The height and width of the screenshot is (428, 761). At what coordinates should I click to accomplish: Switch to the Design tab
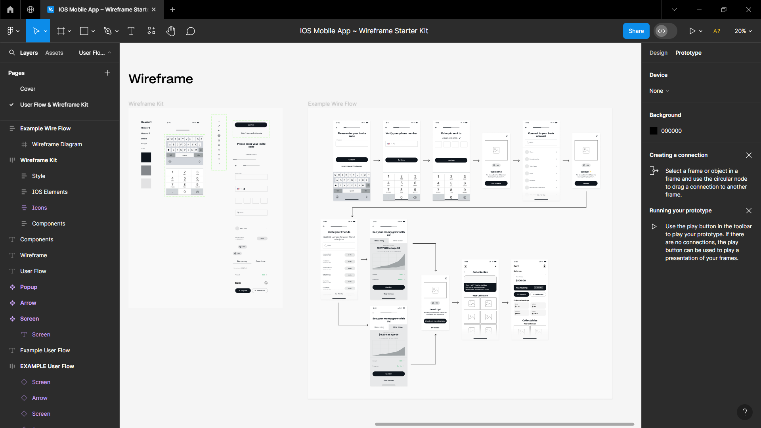658,53
